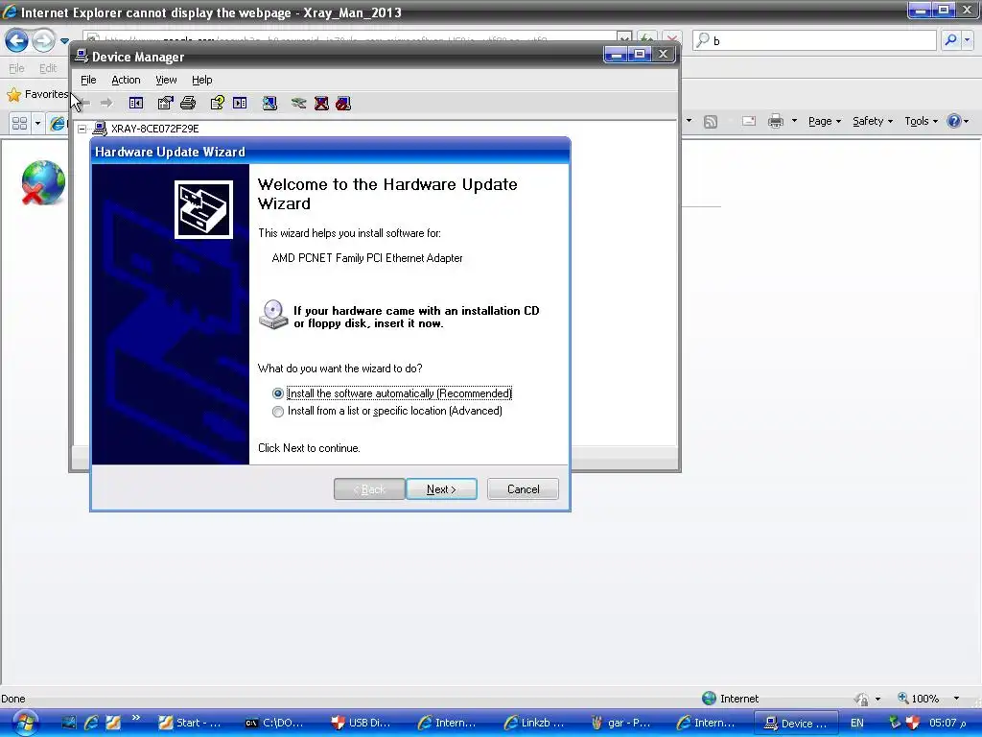Click Cancel in Hardware Update Wizard
The image size is (982, 737).
[523, 489]
